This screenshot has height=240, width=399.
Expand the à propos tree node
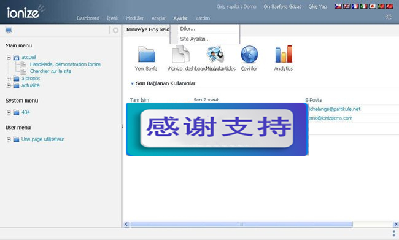pyautogui.click(x=9, y=79)
